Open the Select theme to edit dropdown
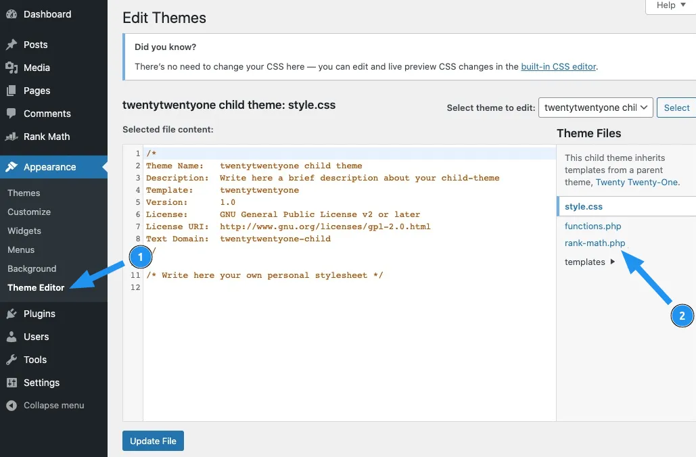Viewport: 696px width, 457px height. (595, 107)
